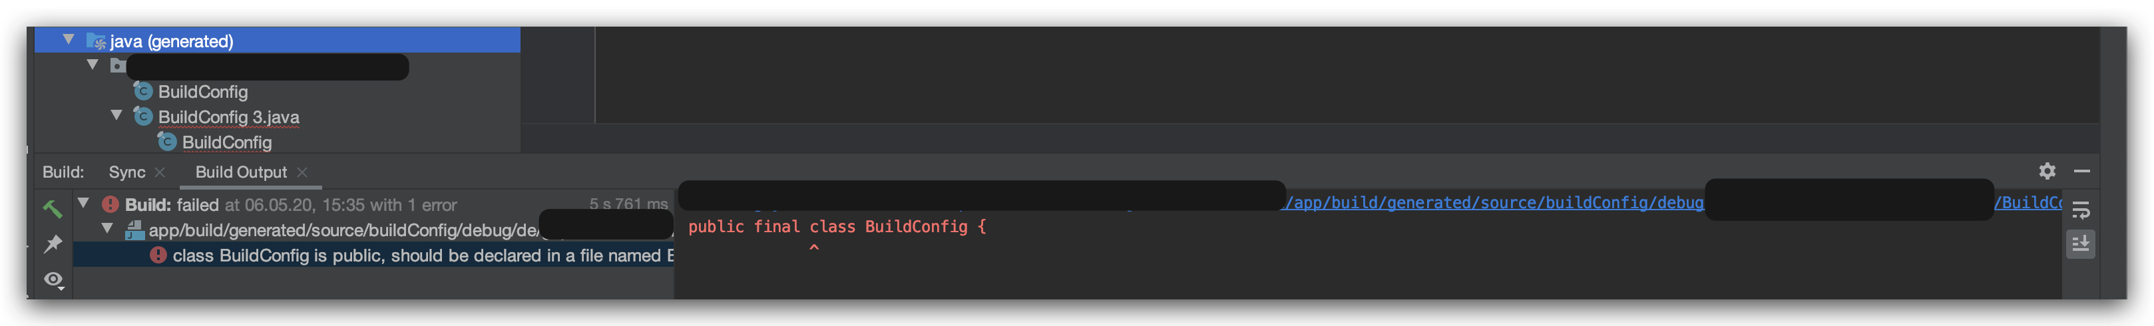
Task: Toggle scroll to end of output
Action: click(x=2080, y=244)
